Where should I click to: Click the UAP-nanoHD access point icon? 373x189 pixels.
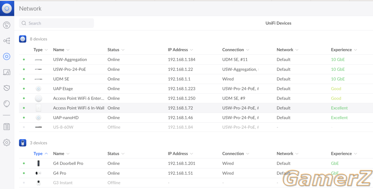point(39,118)
